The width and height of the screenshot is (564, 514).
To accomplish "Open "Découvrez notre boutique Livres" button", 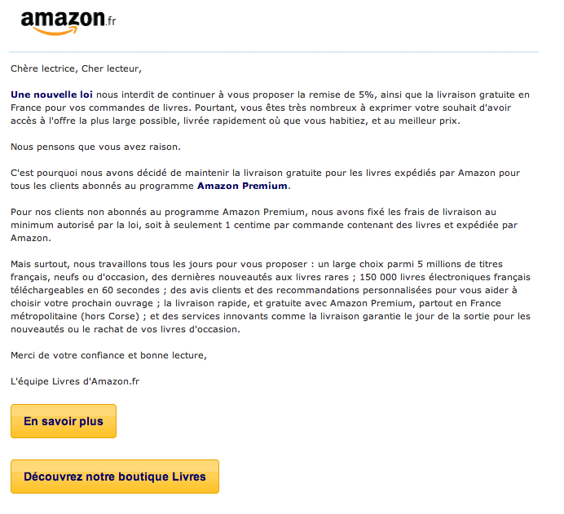I will point(115,477).
